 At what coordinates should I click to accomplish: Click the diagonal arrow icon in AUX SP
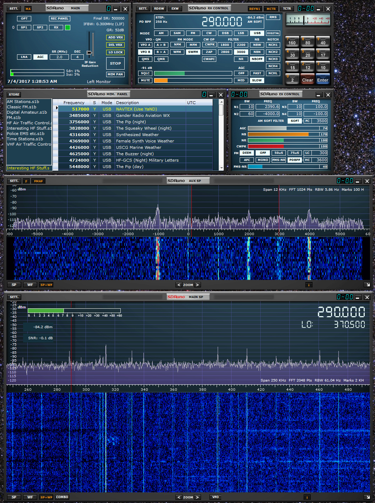coord(367,285)
